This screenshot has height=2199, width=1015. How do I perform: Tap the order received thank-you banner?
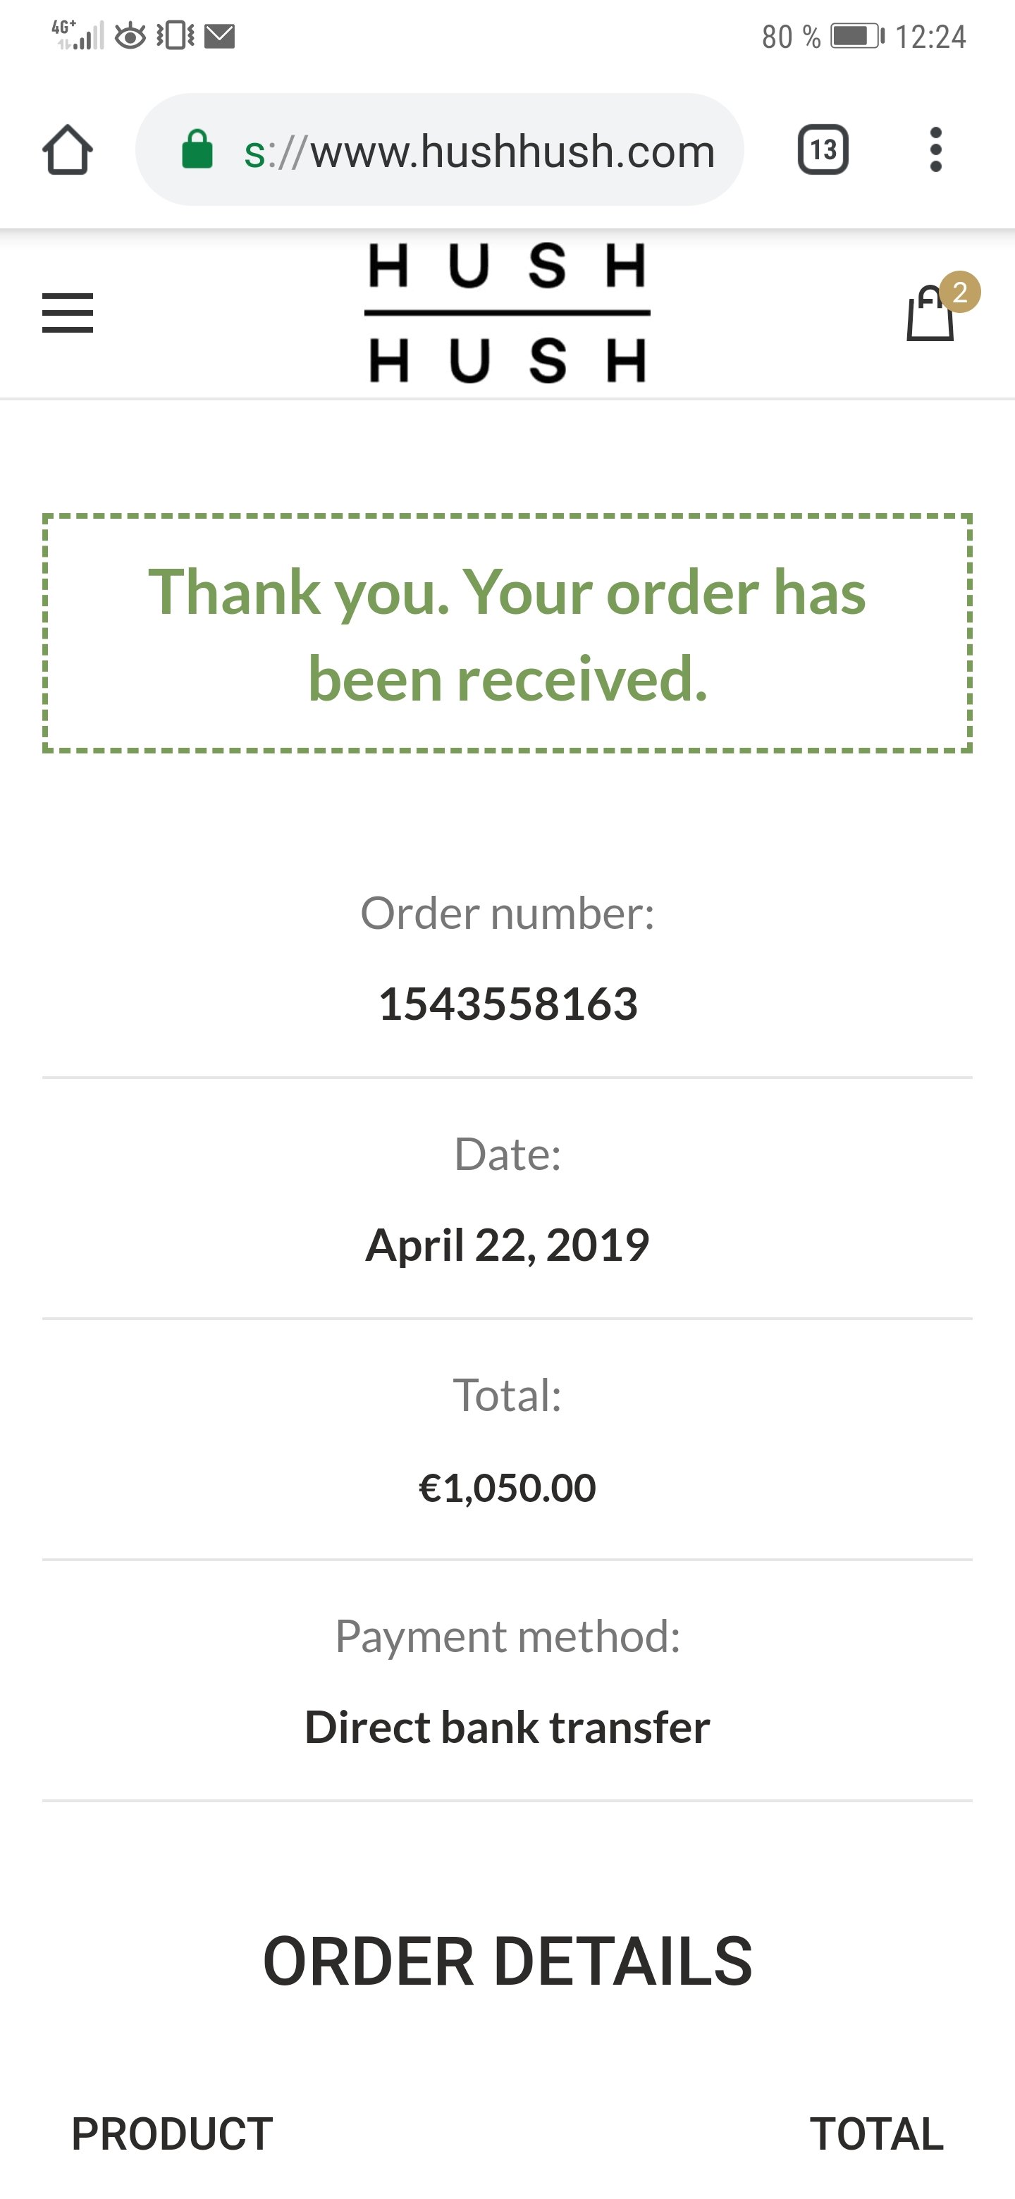tap(507, 634)
